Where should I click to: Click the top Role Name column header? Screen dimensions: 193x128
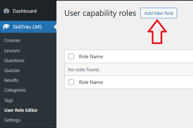click(91, 56)
